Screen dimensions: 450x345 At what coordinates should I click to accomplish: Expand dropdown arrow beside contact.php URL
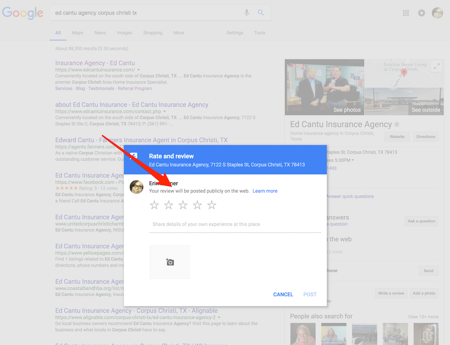[164, 111]
